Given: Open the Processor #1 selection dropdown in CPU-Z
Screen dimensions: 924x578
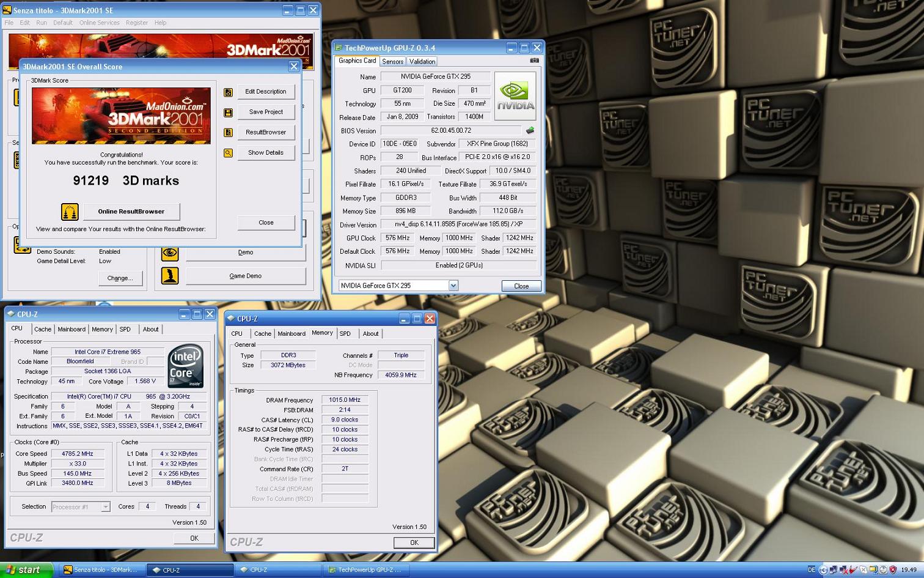Looking at the screenshot, I should tap(106, 507).
